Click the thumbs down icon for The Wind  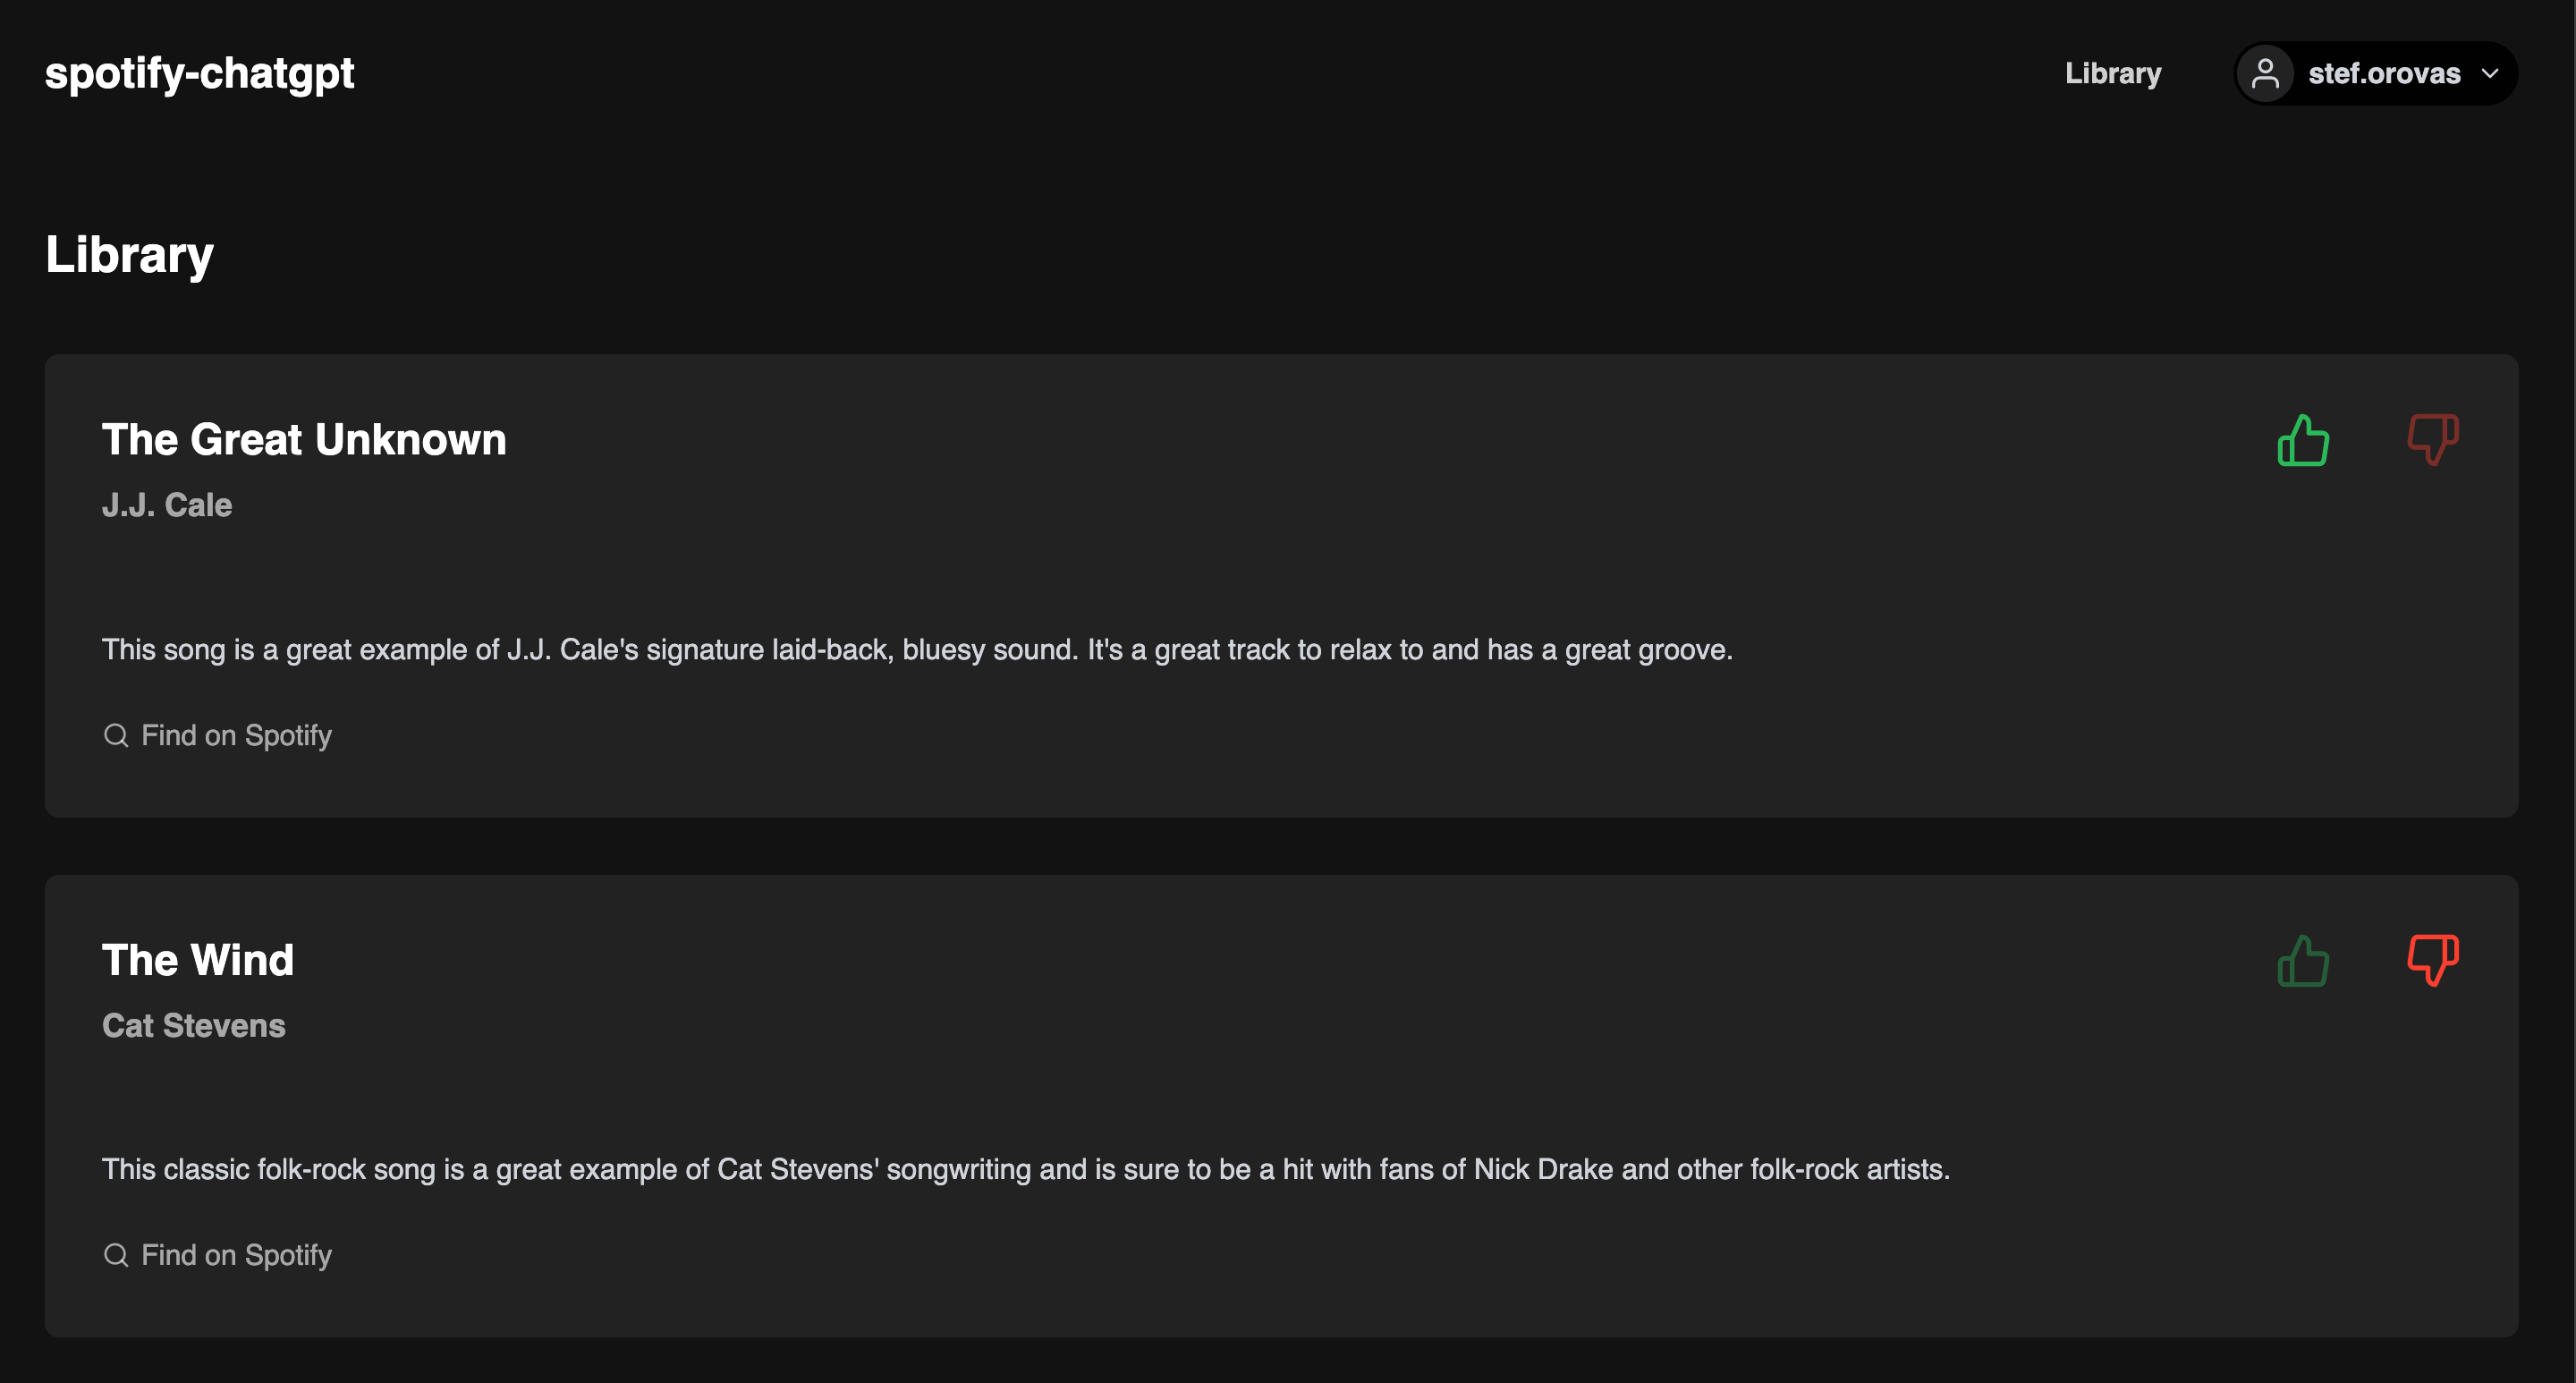pos(2433,961)
